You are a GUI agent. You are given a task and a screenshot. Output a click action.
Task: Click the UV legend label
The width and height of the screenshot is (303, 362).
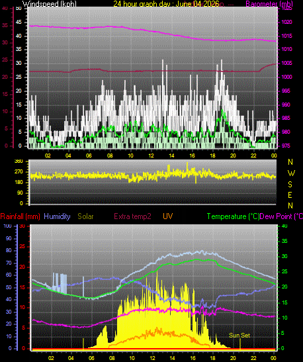pyautogui.click(x=168, y=216)
